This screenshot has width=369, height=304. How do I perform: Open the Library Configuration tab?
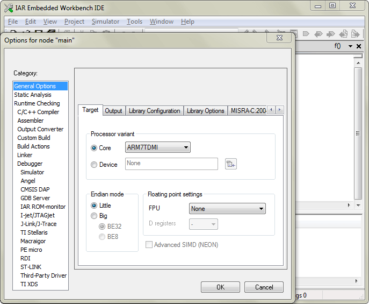coord(154,111)
